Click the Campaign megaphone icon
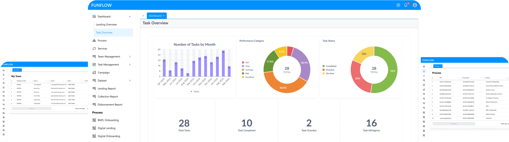The height and width of the screenshot is (142, 509). click(94, 73)
